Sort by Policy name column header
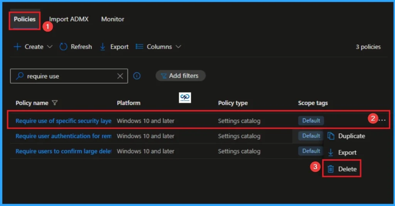Image resolution: width=395 pixels, height=206 pixels. pyautogui.click(x=32, y=103)
